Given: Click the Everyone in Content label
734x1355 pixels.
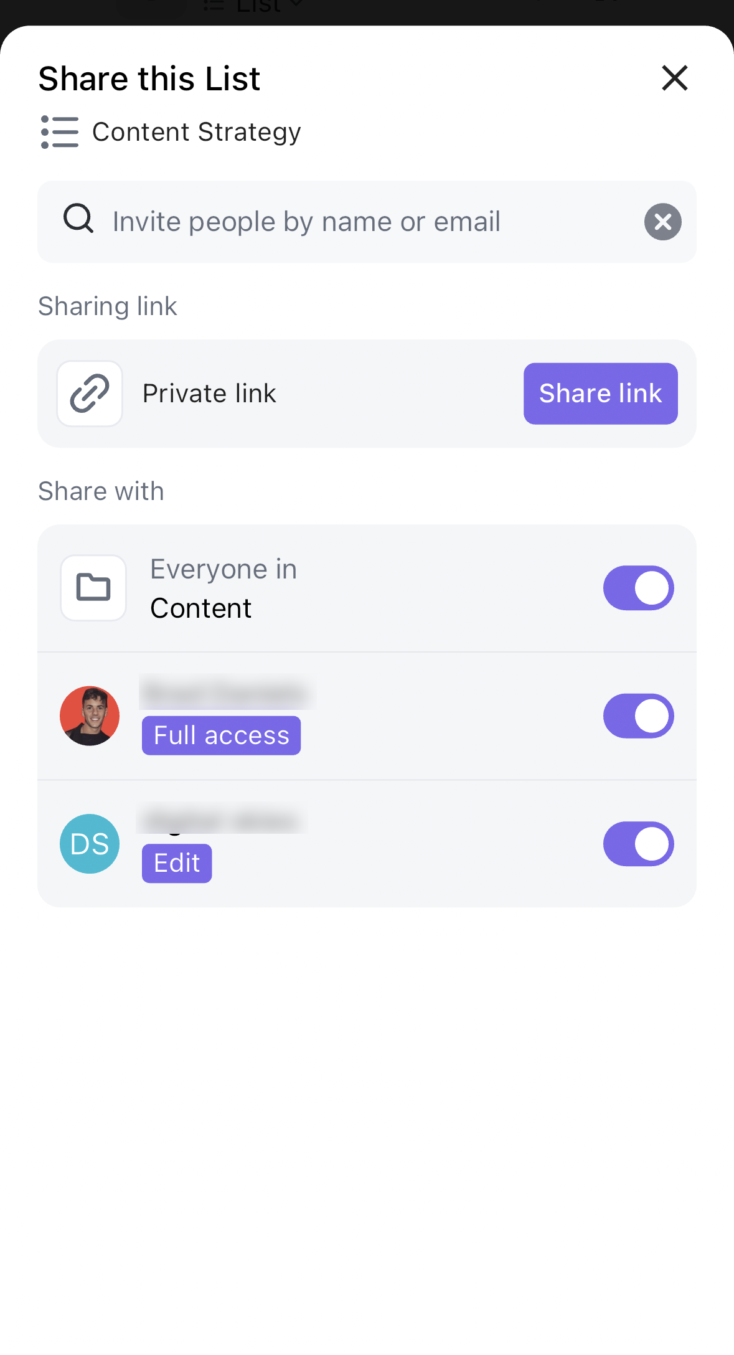Looking at the screenshot, I should [223, 588].
